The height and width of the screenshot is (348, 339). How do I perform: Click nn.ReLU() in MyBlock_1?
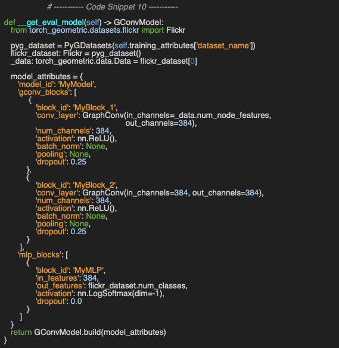tap(96, 139)
